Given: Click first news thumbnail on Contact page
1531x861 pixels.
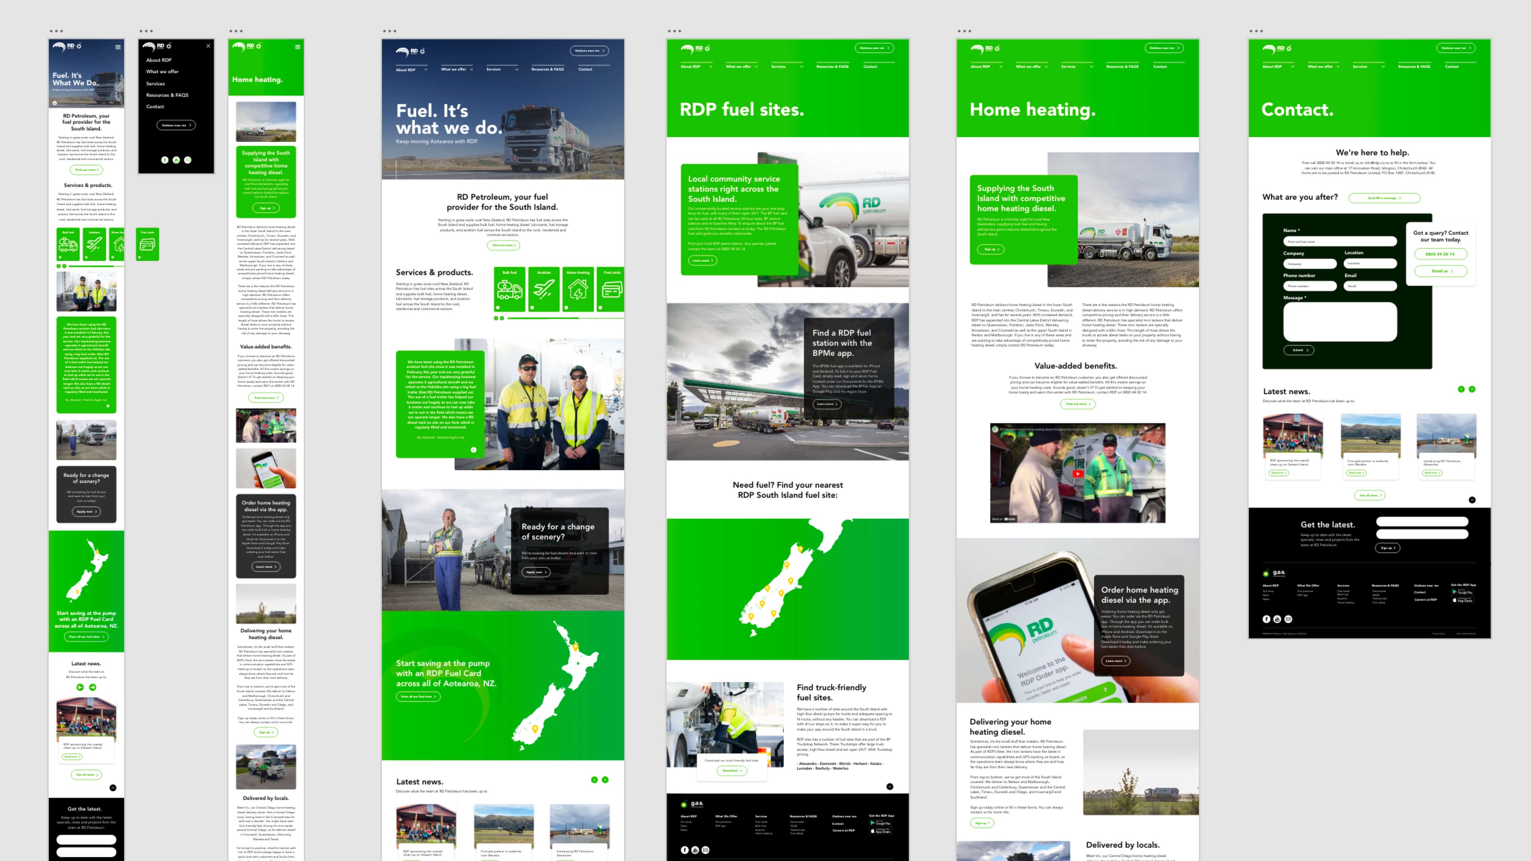Looking at the screenshot, I should click(1293, 436).
